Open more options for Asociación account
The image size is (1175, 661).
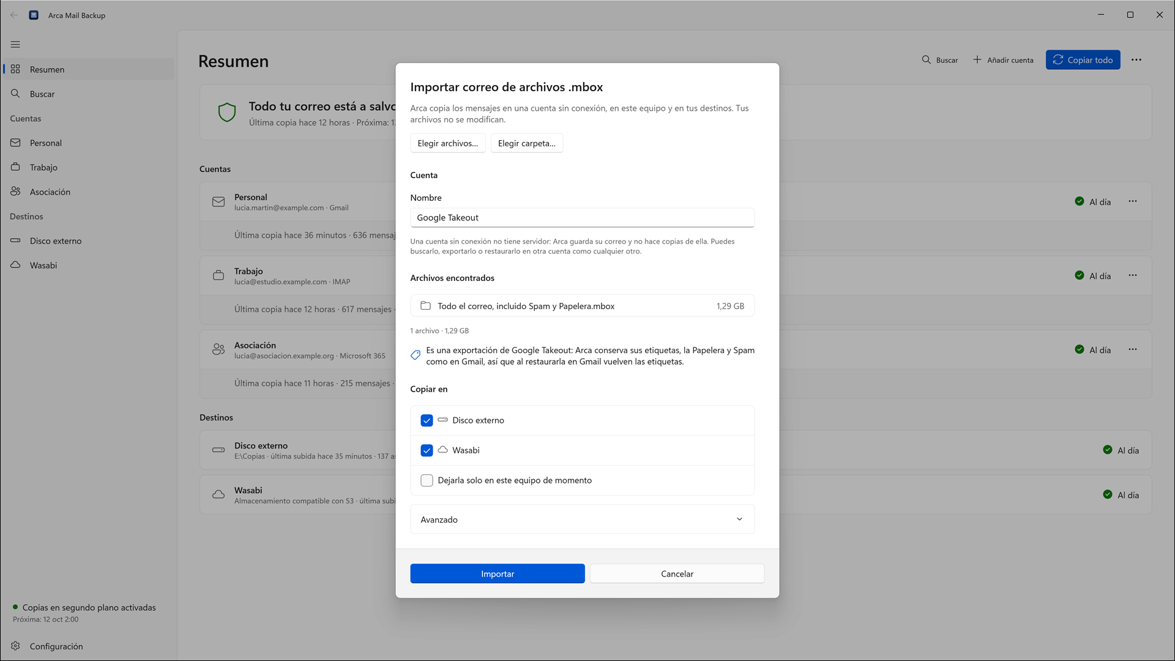[1133, 349]
